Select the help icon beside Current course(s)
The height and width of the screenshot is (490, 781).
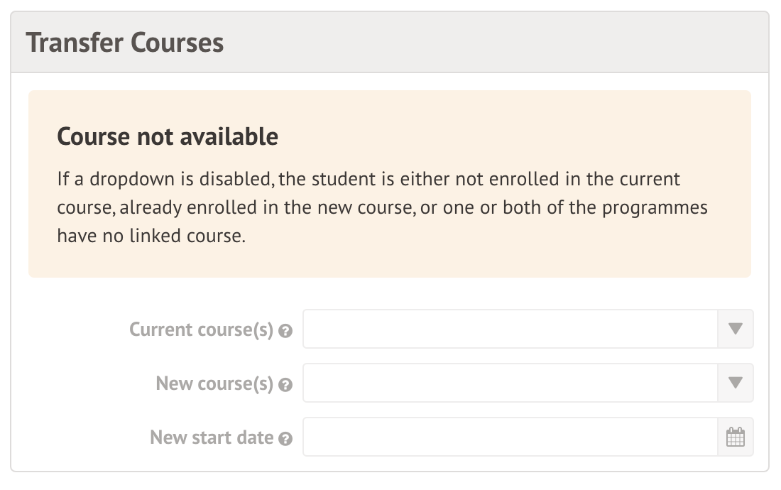coord(286,330)
